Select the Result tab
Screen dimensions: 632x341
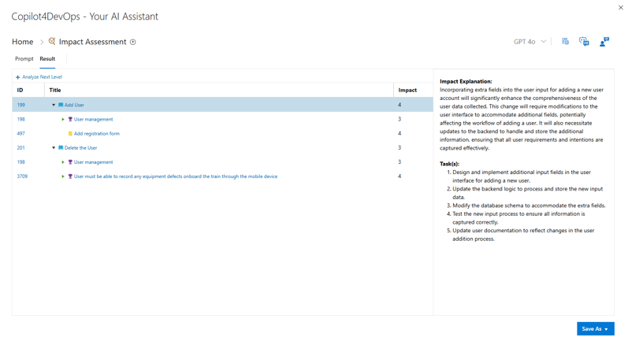tap(47, 59)
